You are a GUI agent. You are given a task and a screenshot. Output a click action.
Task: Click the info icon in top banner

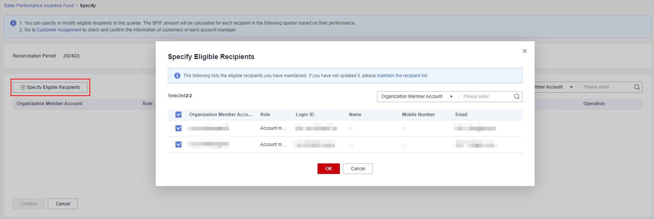[13, 23]
